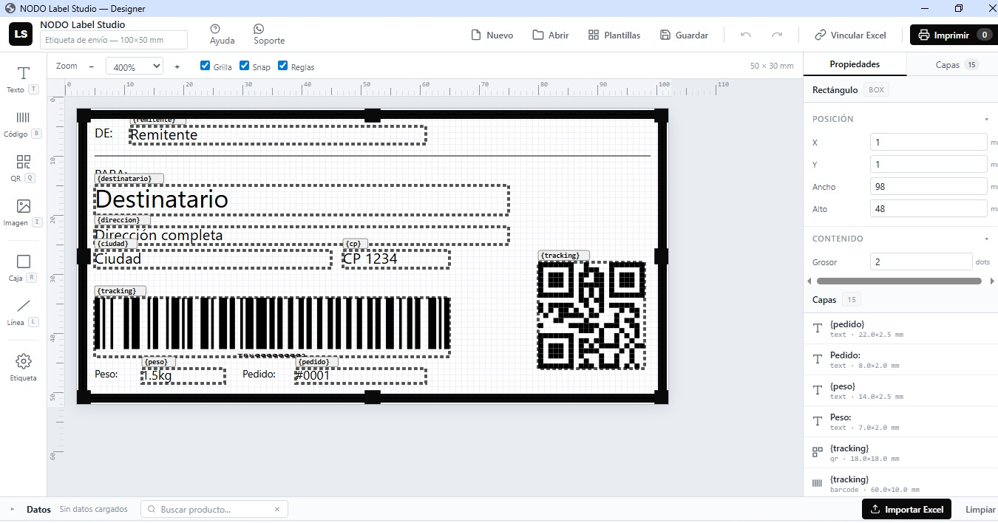
Task: Select the Peso: text layer
Action: pos(900,422)
